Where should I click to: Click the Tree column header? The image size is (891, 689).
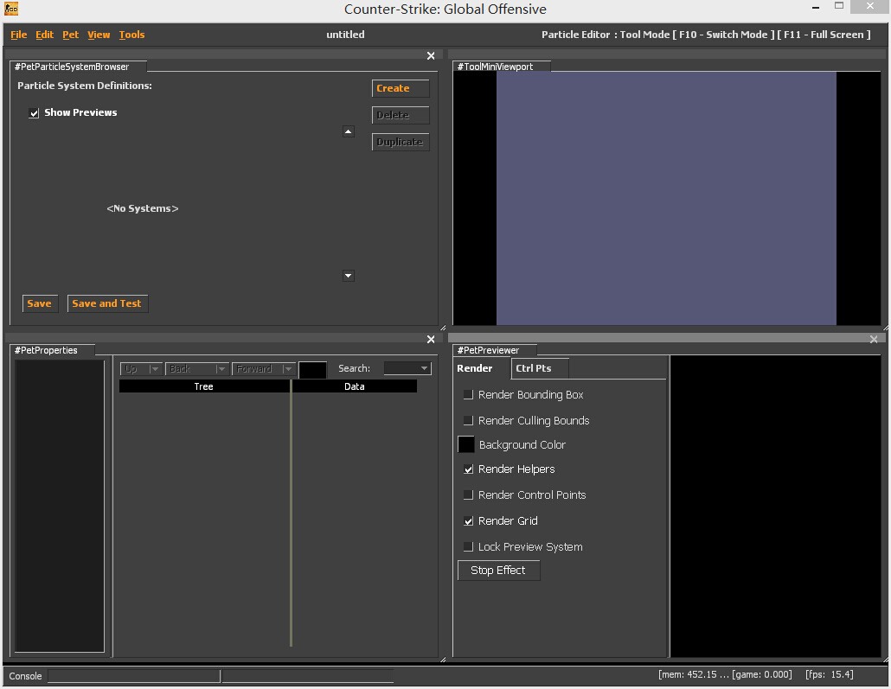point(204,386)
